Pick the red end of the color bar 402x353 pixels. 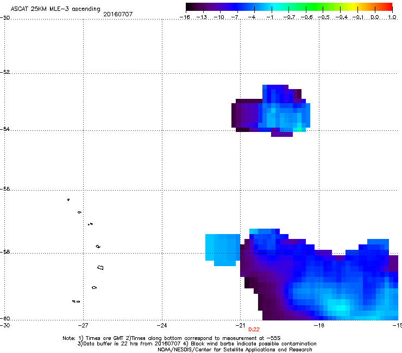[389, 7]
